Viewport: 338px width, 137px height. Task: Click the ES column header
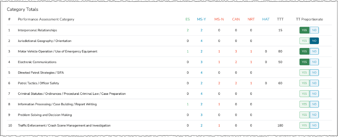pos(187,19)
